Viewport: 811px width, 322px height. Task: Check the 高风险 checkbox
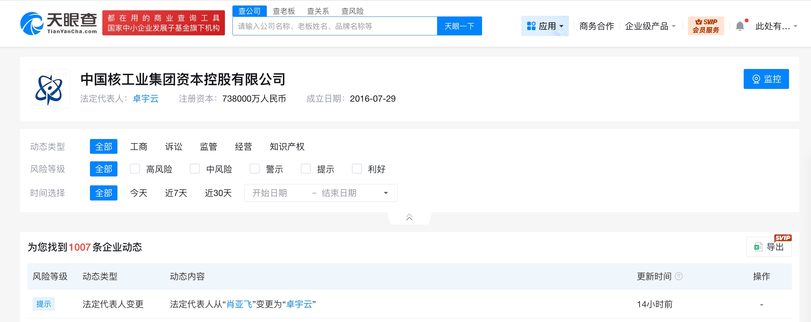click(x=135, y=169)
